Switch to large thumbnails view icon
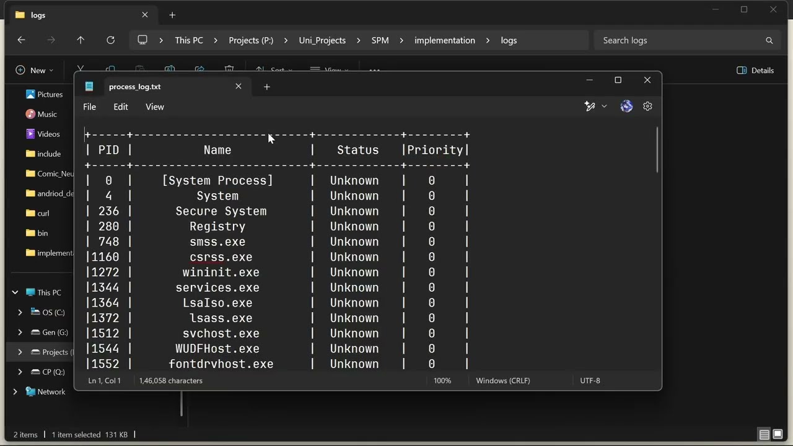This screenshot has width=793, height=446. click(x=779, y=434)
